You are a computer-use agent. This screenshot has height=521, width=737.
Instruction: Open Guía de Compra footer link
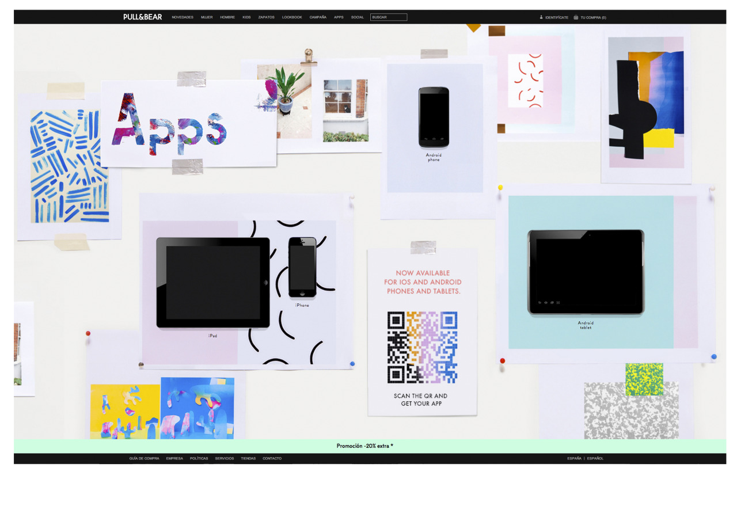144,459
